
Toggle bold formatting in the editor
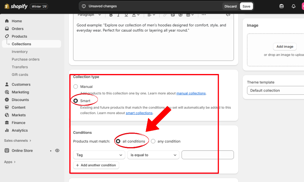tap(111, 15)
